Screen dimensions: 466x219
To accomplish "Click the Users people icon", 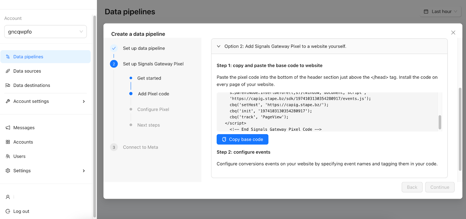I will click(x=8, y=156).
